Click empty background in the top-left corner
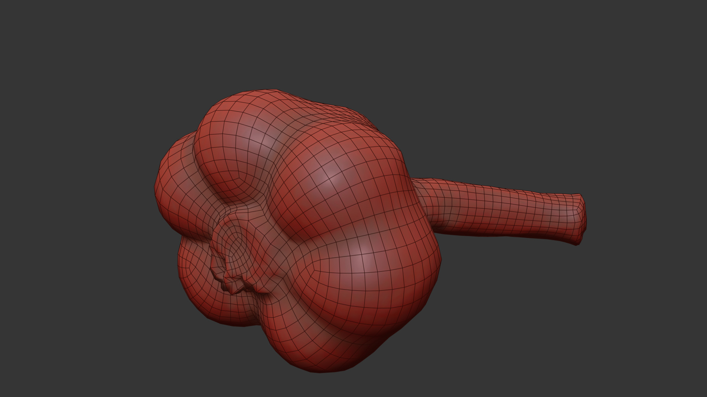 point(37,30)
